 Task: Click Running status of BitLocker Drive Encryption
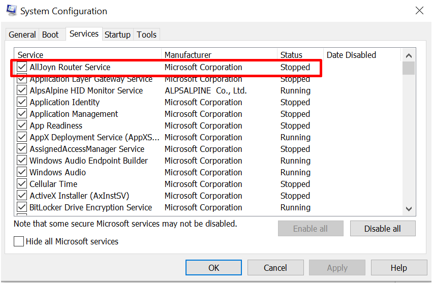(295, 207)
